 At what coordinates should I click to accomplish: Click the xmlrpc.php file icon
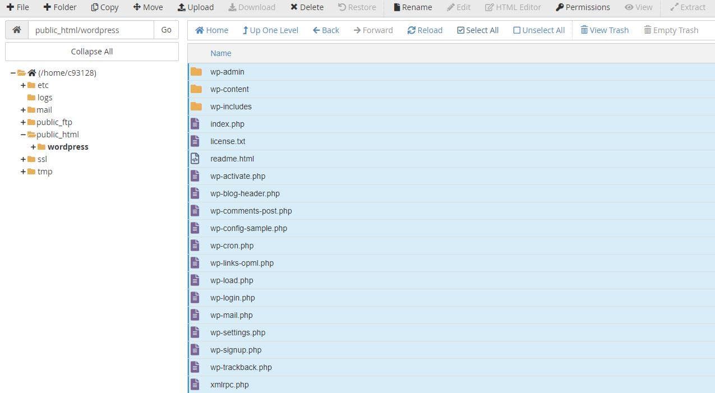tap(195, 385)
